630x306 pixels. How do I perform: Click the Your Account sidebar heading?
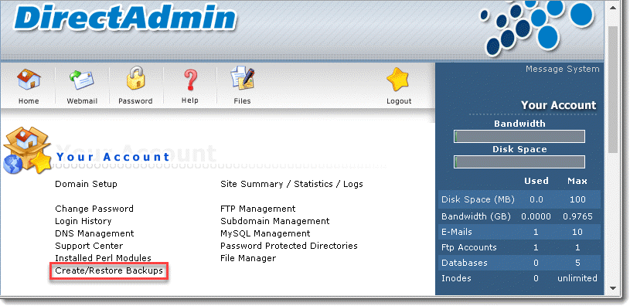tap(558, 105)
